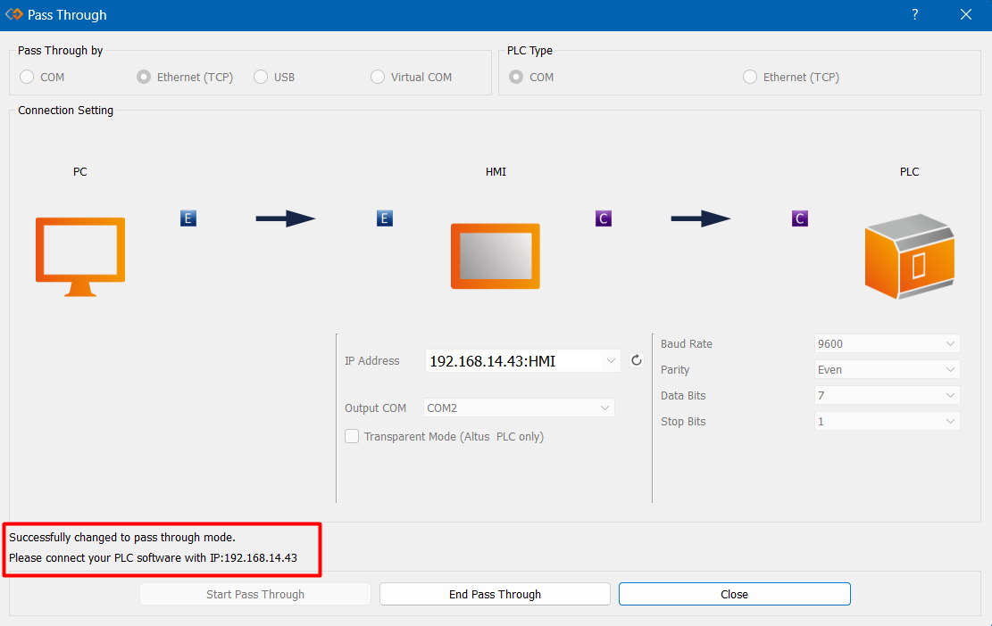Open the Stop Bits dropdown

click(x=949, y=422)
